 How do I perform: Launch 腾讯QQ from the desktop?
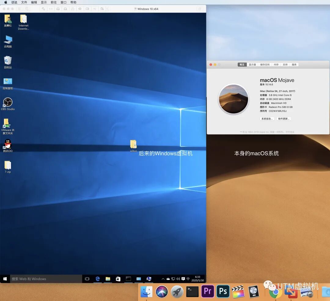(x=8, y=146)
